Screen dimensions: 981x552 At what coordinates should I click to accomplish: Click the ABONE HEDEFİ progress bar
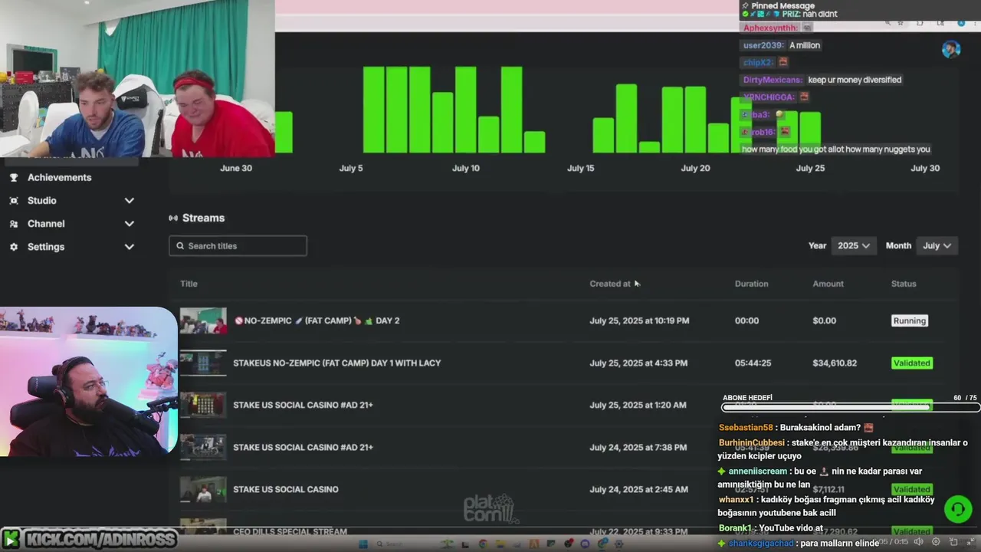(x=850, y=408)
